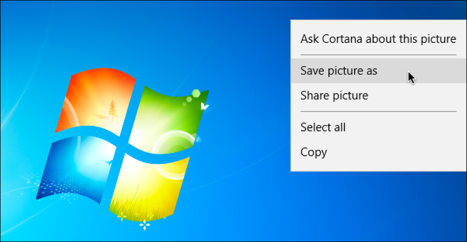The image size is (467, 242).
Task: Click the Windows 7 logo picture
Action: pyautogui.click(x=122, y=149)
